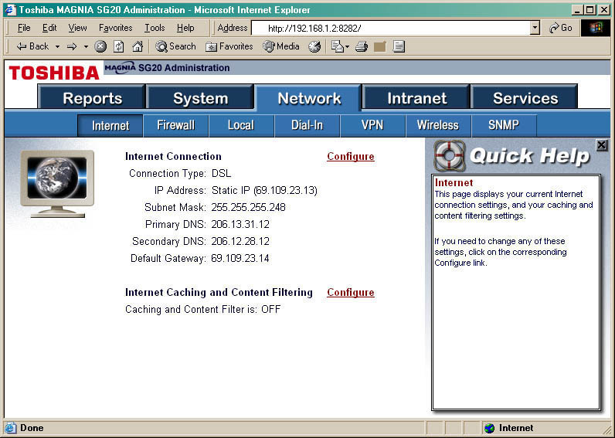Go to the Home page icon

138,46
